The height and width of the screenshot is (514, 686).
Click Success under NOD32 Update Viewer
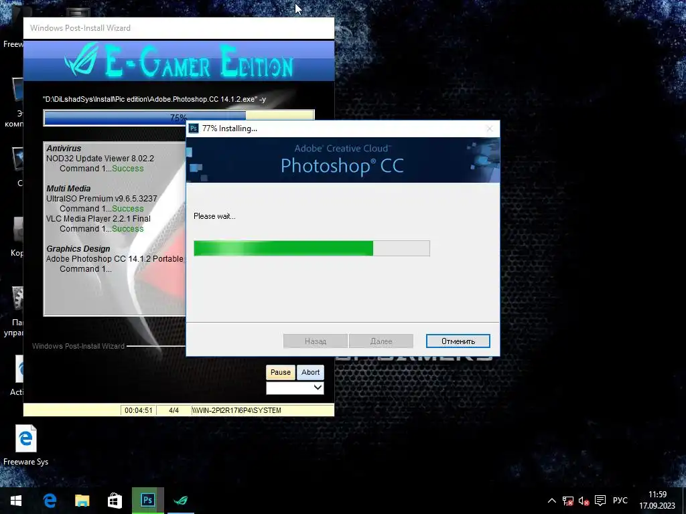(x=128, y=168)
